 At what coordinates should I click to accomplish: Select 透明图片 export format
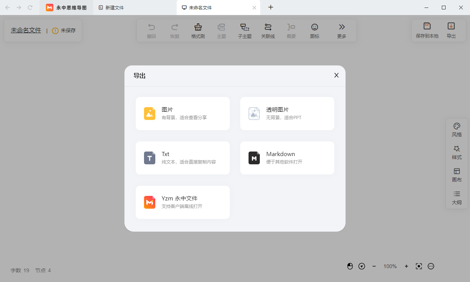click(x=287, y=114)
